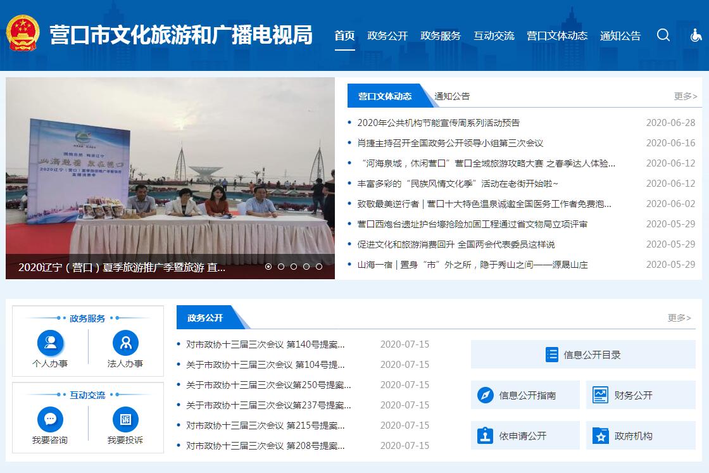Click the 财务公开 button
The width and height of the screenshot is (709, 473).
[x=641, y=395]
